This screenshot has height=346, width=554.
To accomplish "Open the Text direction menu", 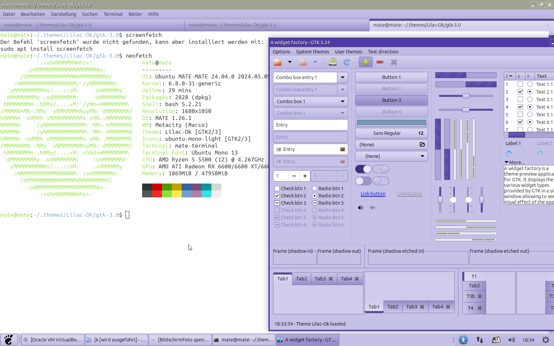I will point(383,52).
